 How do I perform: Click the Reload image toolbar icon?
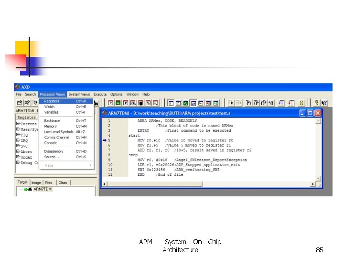click(x=35, y=103)
